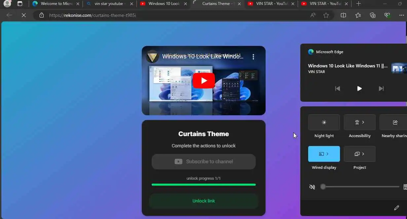
Task: Click the VIN STAR channel logo on video
Action: pyautogui.click(x=152, y=56)
